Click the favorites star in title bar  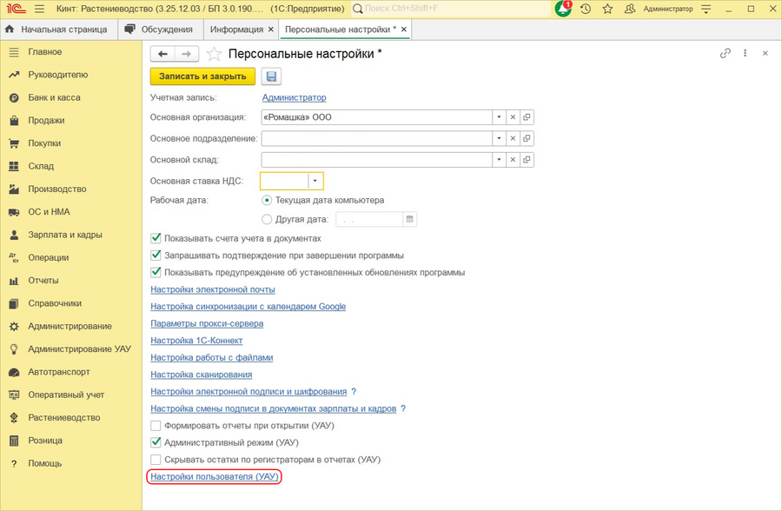tap(607, 9)
